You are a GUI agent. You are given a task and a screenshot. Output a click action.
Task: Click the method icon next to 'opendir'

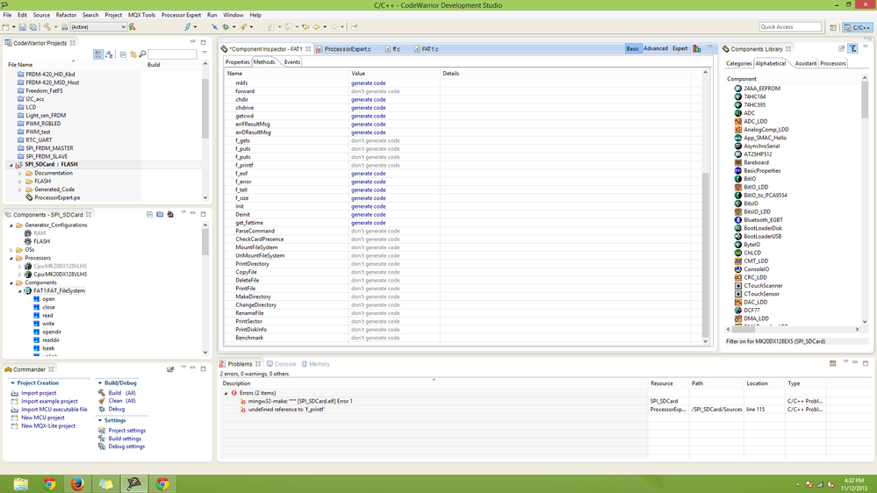37,332
